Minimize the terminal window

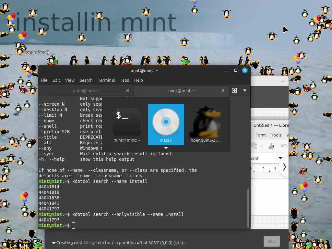227,70
